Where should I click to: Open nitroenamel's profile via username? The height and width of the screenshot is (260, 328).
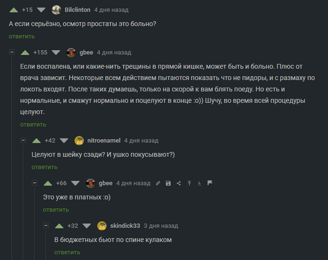[103, 141]
